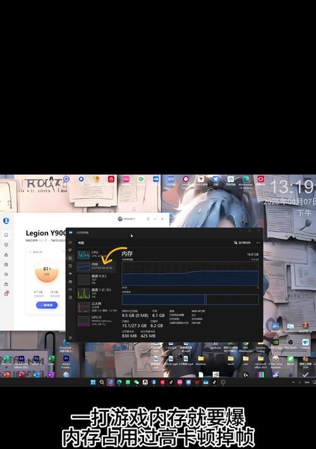Viewport: 316px width, 449px height.
Task: Expand the system tray hidden icons chevron
Action: coord(293,382)
